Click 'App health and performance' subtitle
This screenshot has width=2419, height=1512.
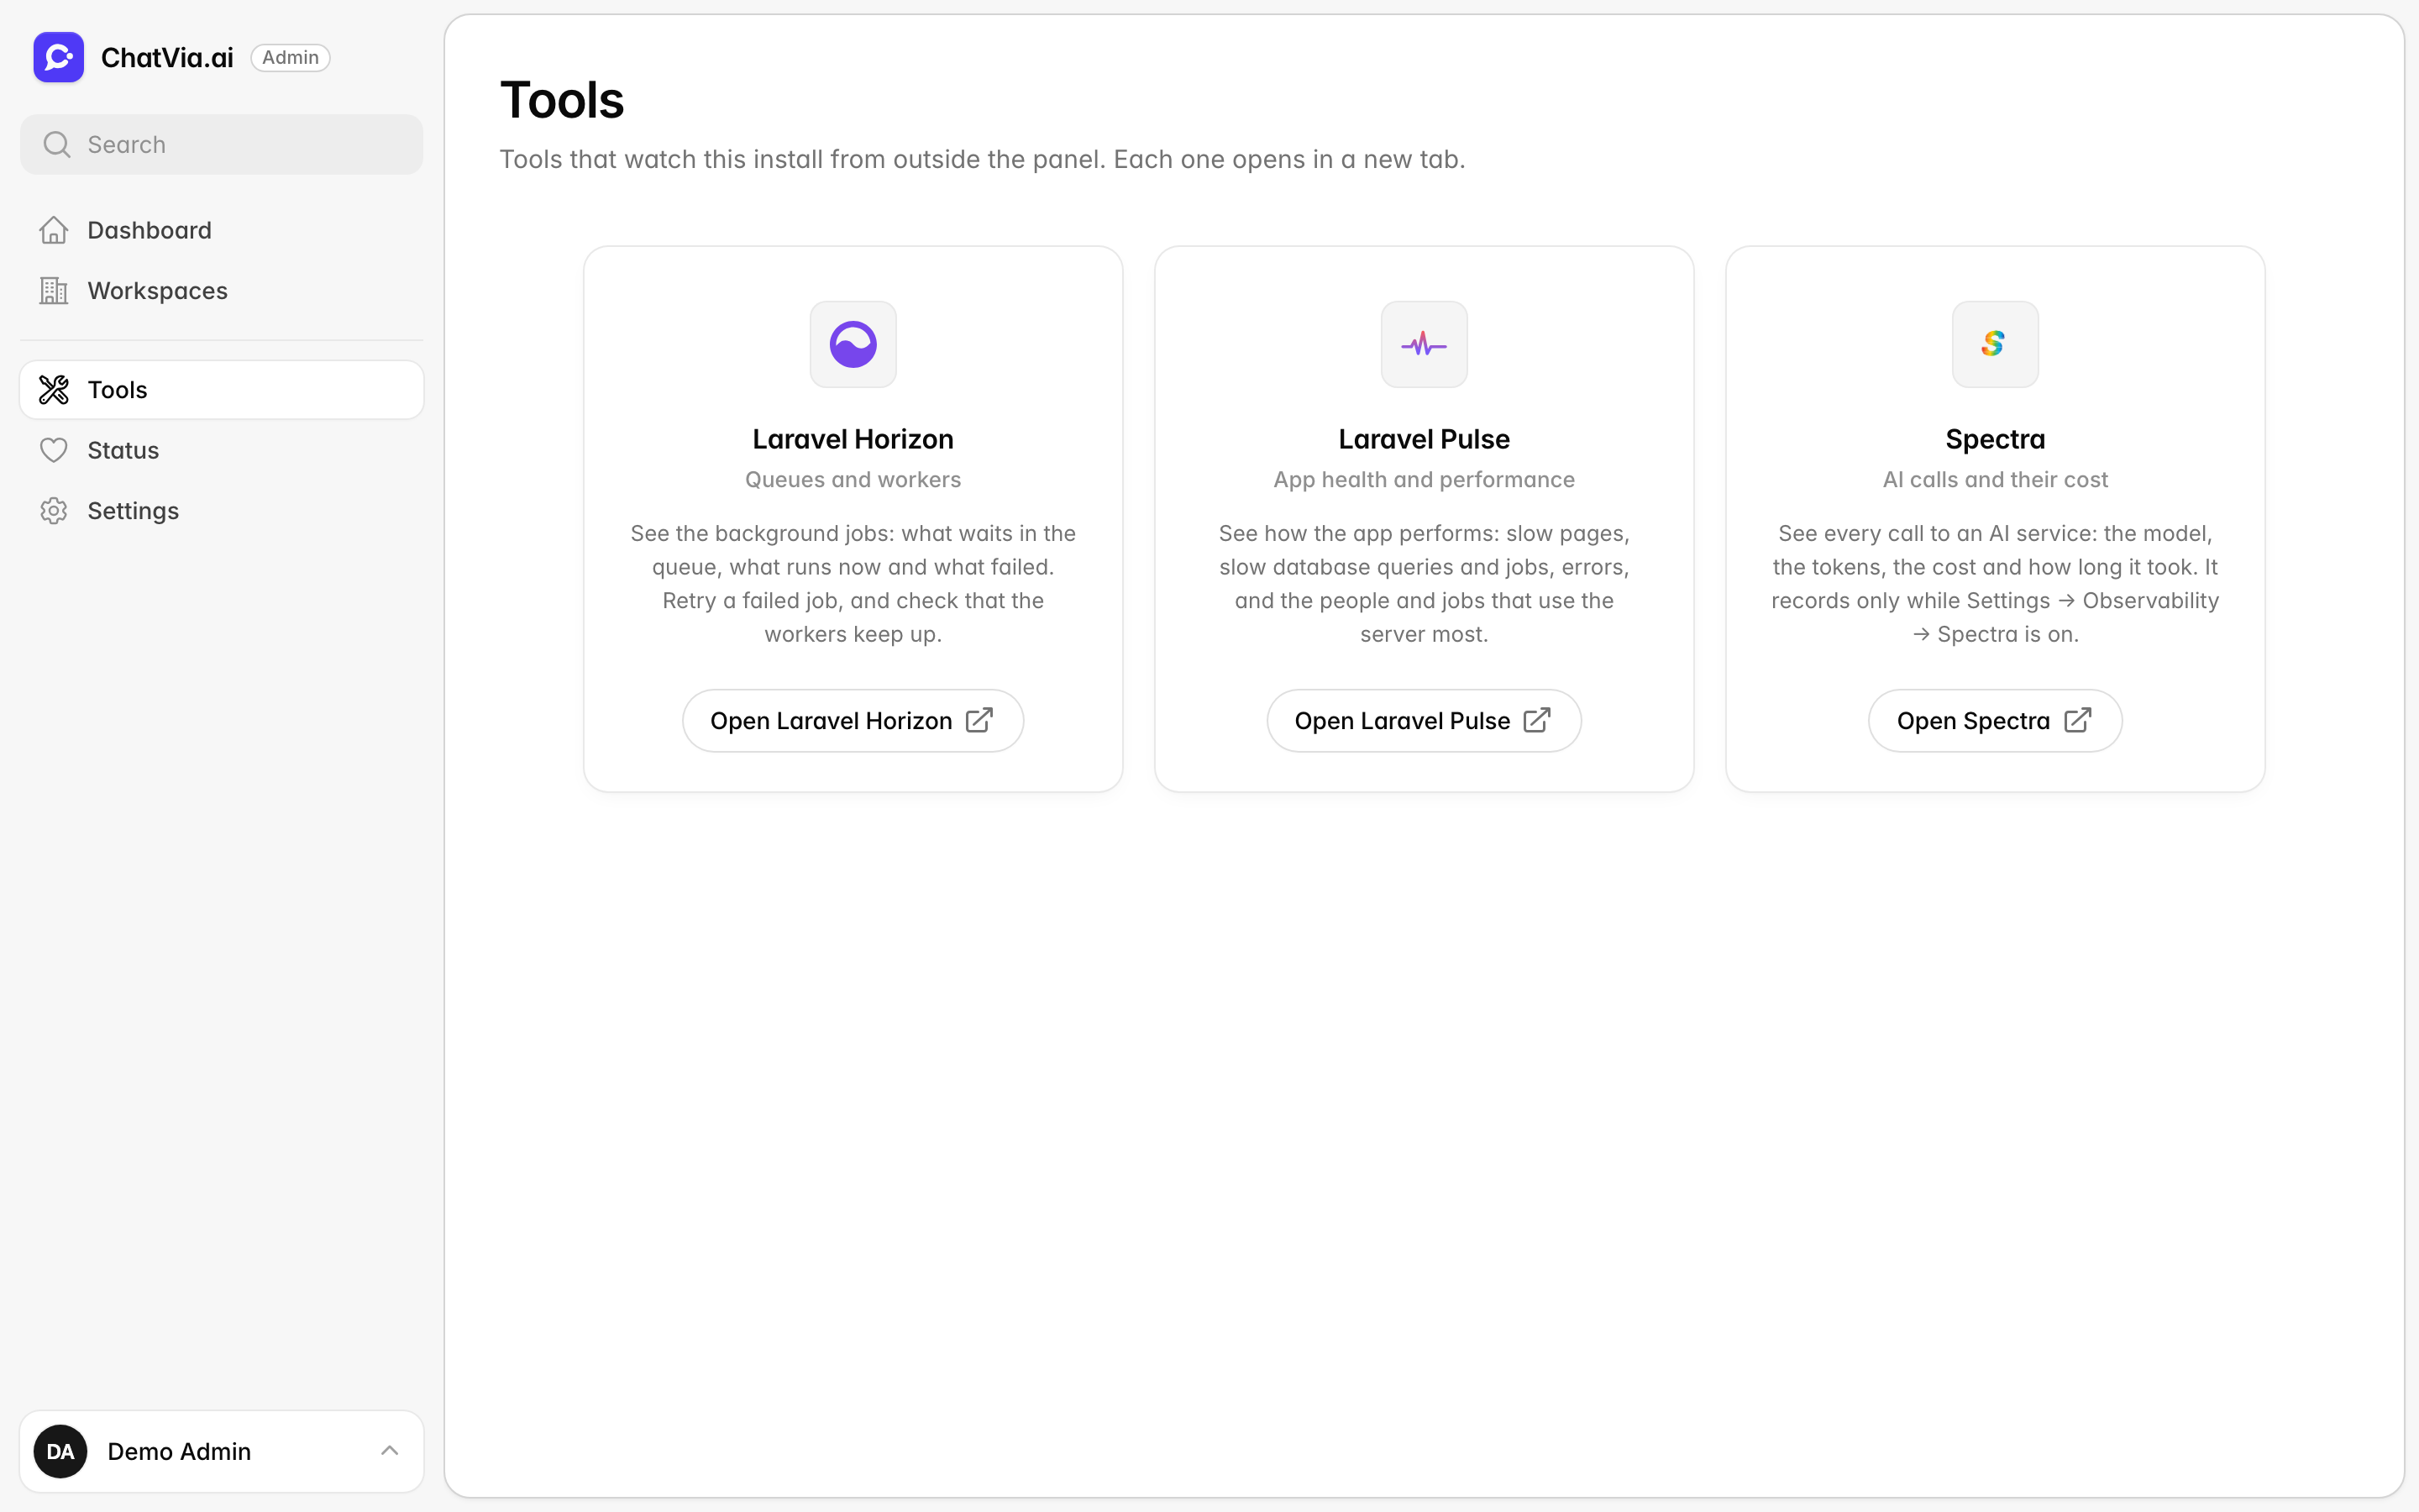coord(1424,480)
